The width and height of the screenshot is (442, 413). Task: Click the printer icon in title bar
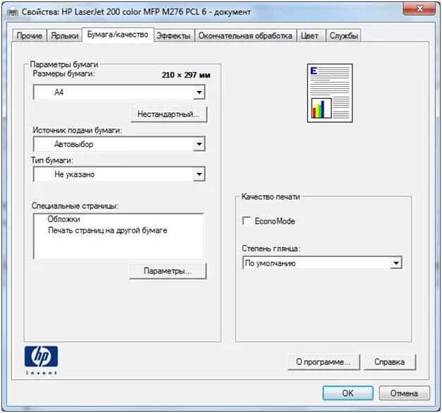(13, 13)
